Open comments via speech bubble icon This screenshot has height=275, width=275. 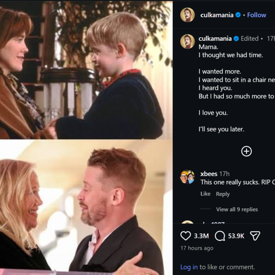pyautogui.click(x=220, y=236)
